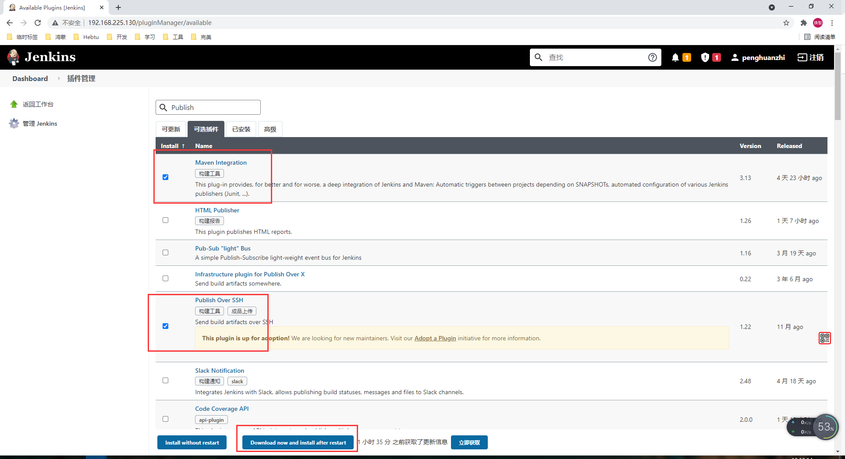Click the 返回工作台 green arrow icon
Viewport: 845px width, 459px height.
14,104
